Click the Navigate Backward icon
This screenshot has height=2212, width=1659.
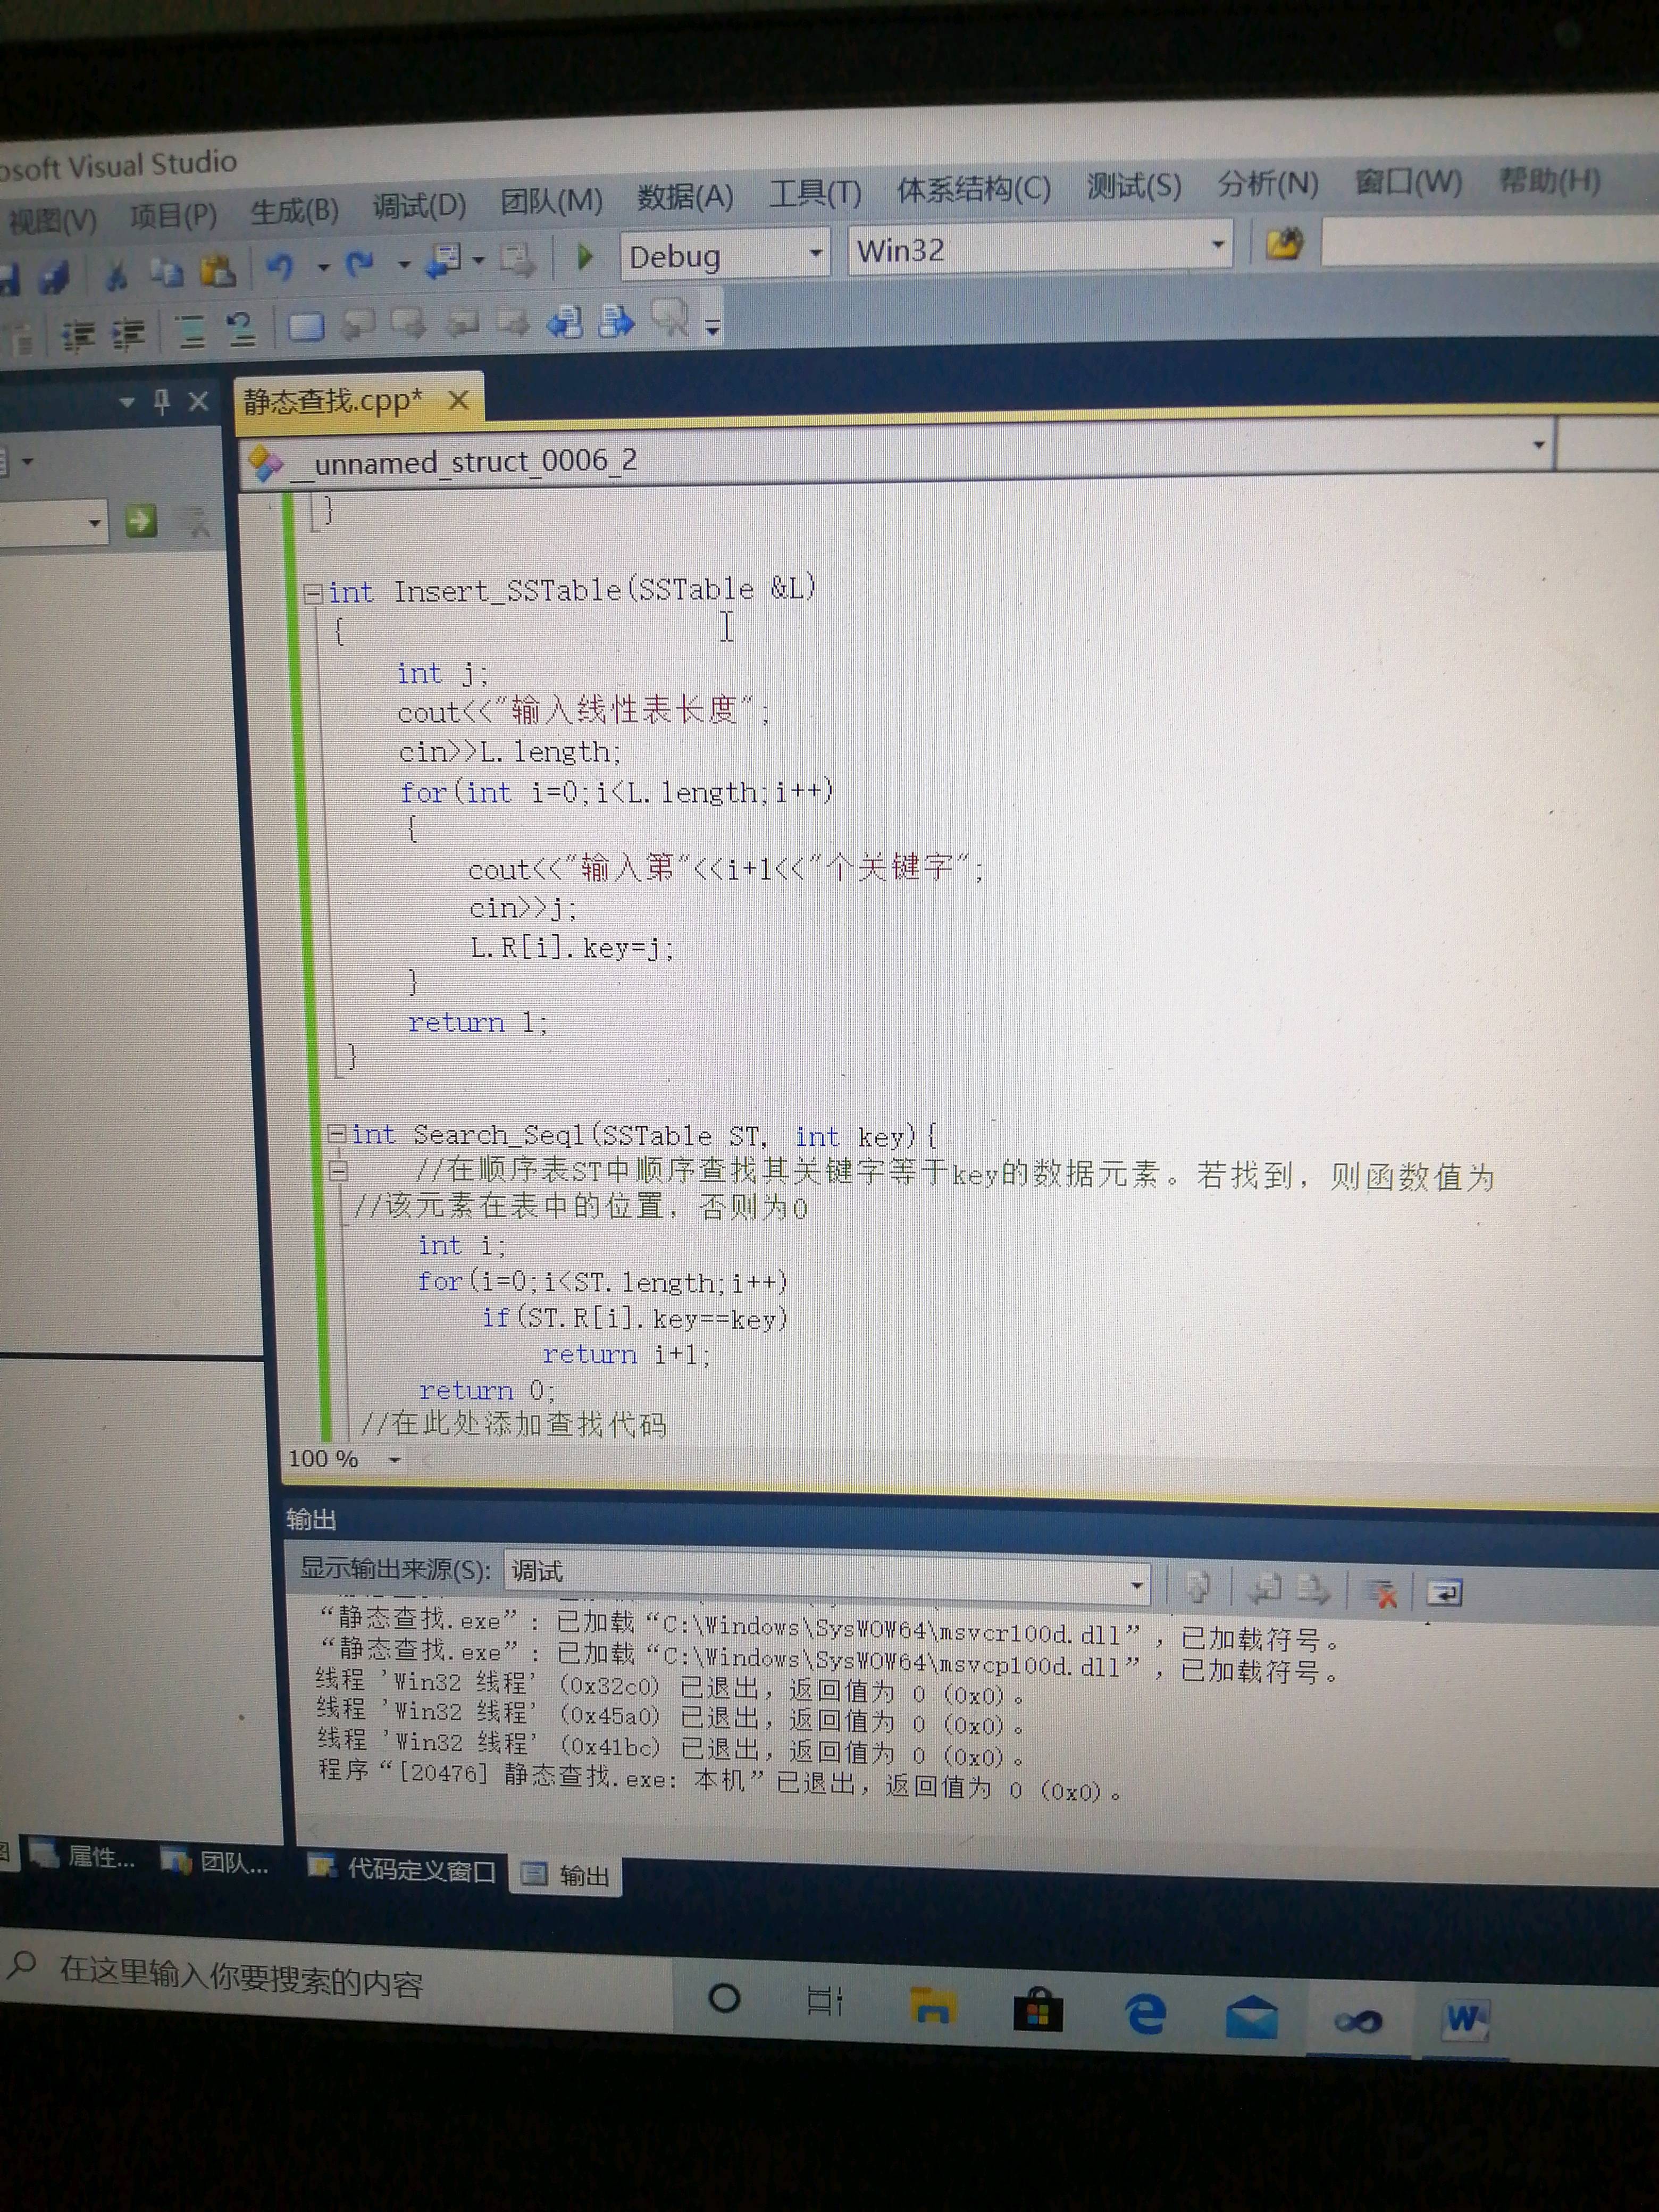pos(443,261)
